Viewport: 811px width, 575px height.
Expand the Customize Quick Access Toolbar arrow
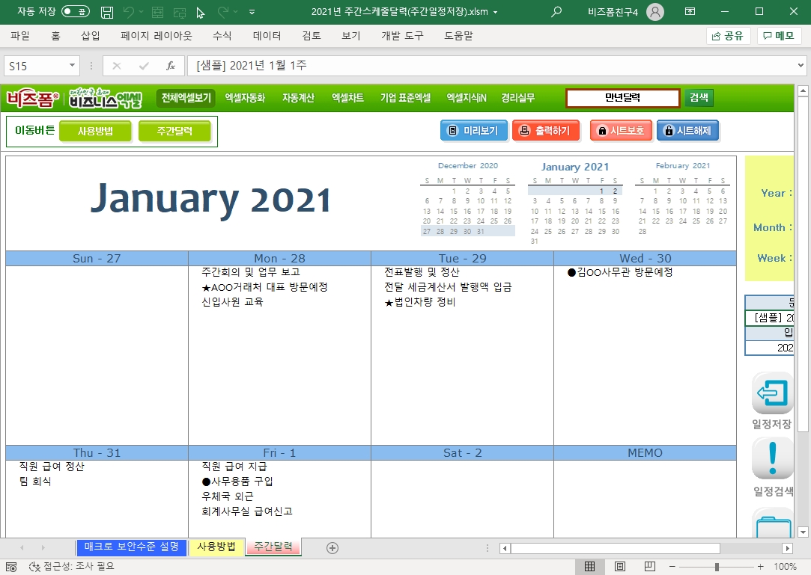tap(252, 12)
